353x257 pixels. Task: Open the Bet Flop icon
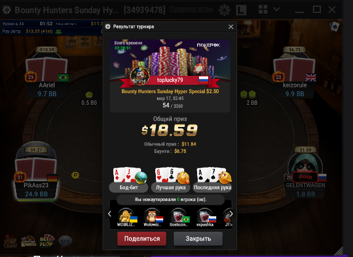(47, 241)
